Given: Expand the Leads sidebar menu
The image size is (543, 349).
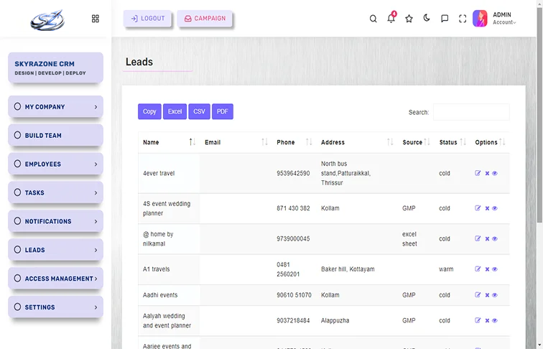Looking at the screenshot, I should [x=55, y=250].
